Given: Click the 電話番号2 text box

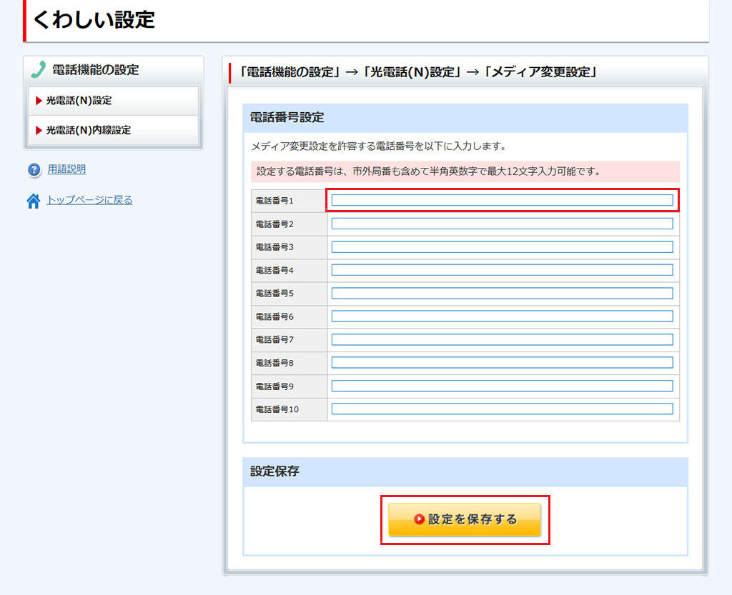Looking at the screenshot, I should (502, 224).
